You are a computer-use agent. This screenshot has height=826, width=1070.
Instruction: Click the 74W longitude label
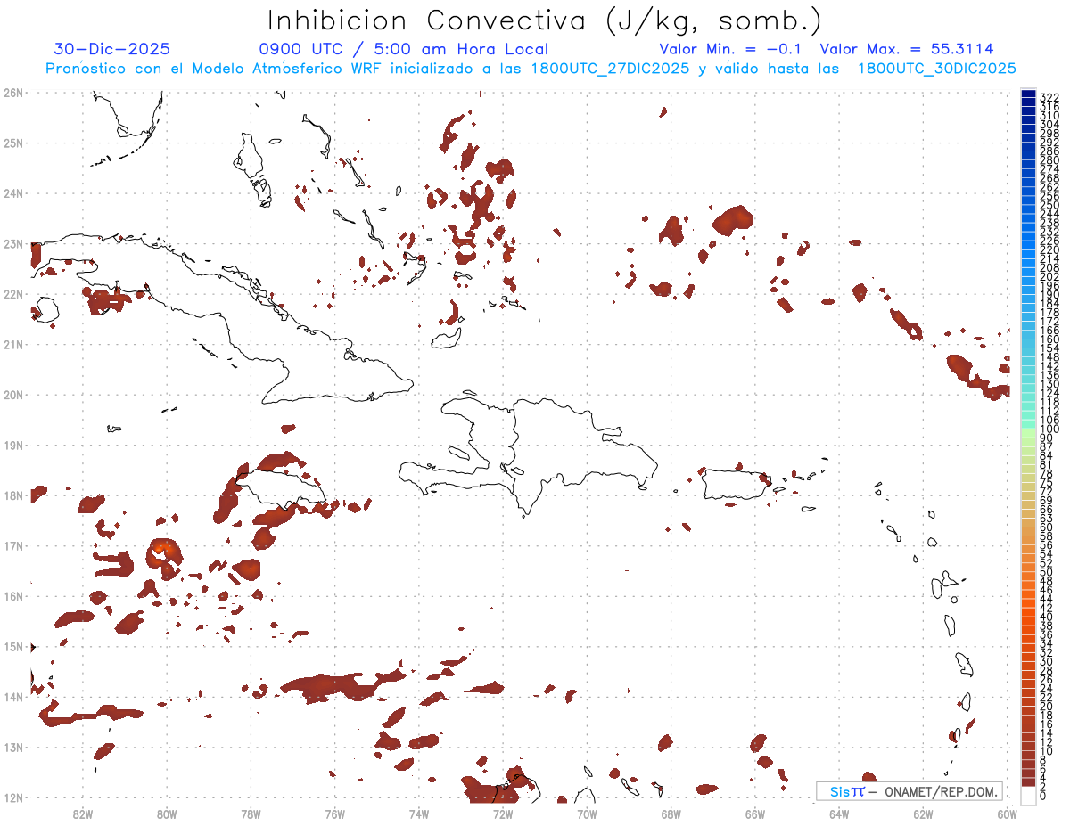coord(418,814)
